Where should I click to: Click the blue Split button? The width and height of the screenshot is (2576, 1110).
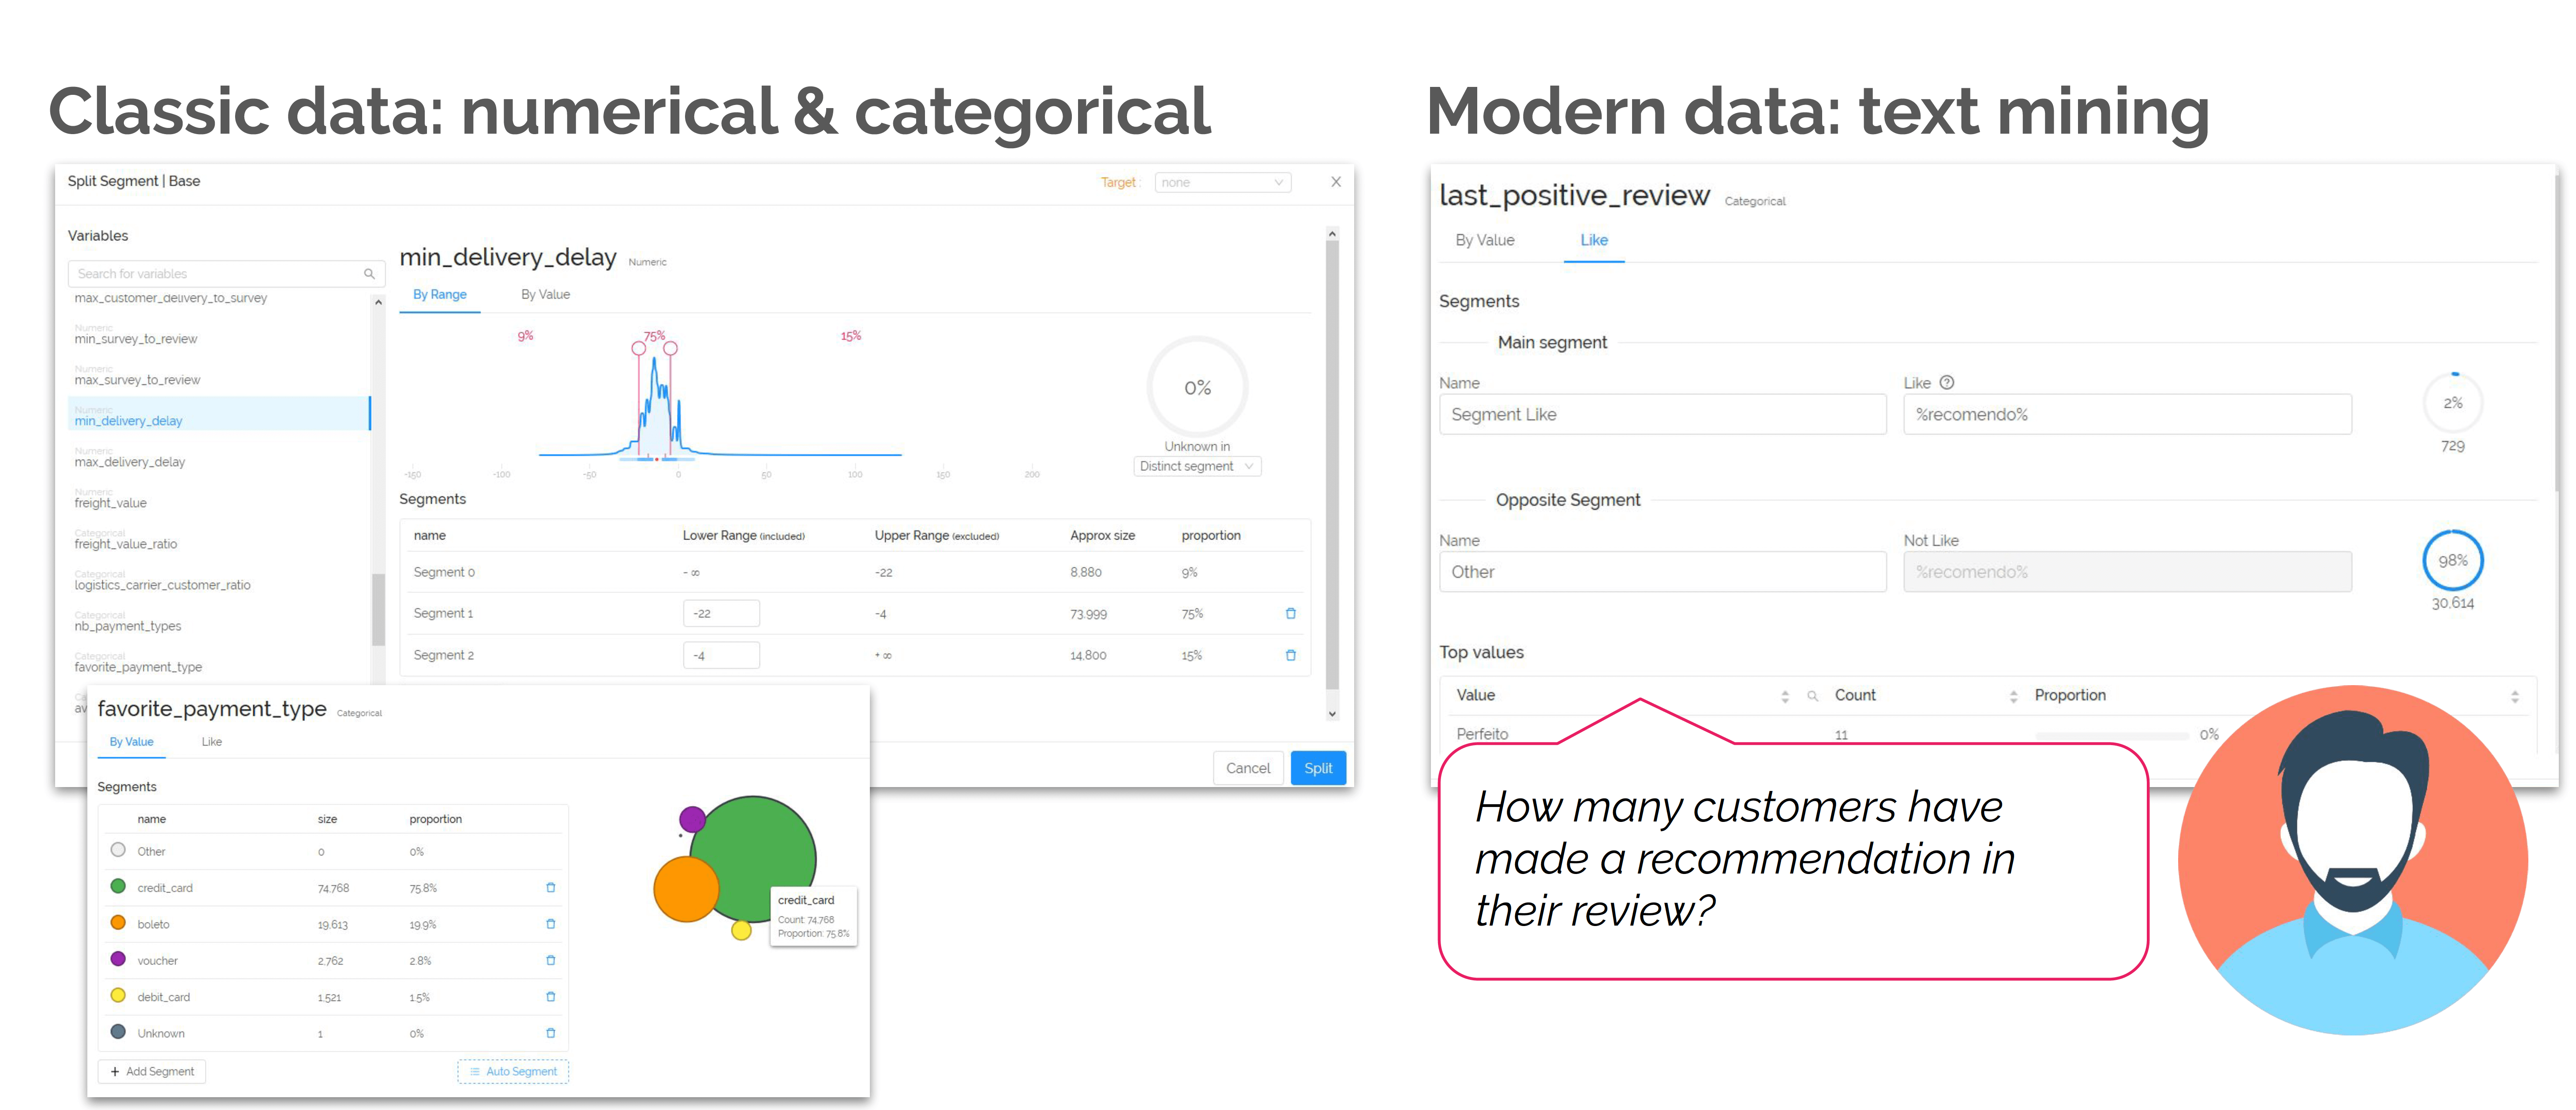click(1318, 768)
